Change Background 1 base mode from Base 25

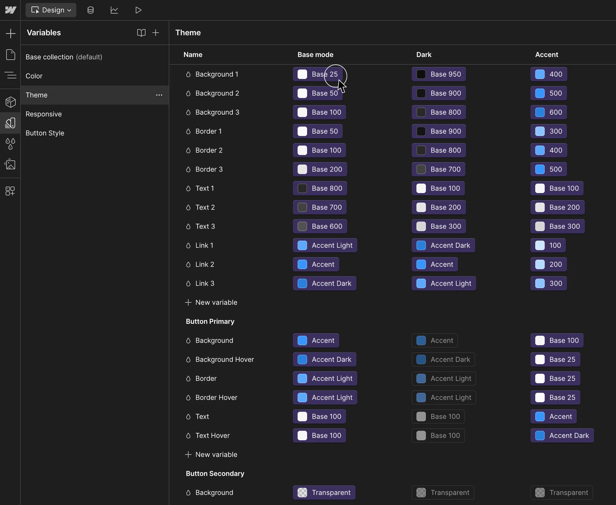coord(317,74)
